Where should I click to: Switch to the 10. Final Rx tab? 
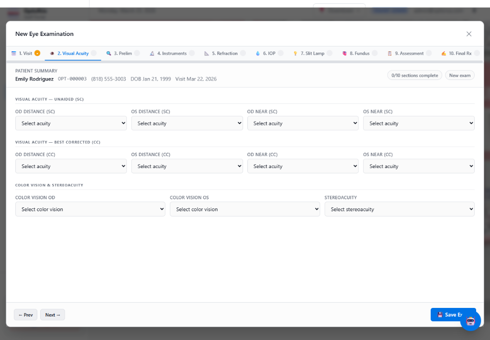tap(459, 53)
